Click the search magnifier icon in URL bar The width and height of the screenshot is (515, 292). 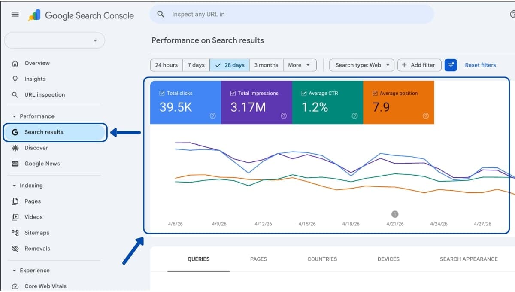(161, 14)
